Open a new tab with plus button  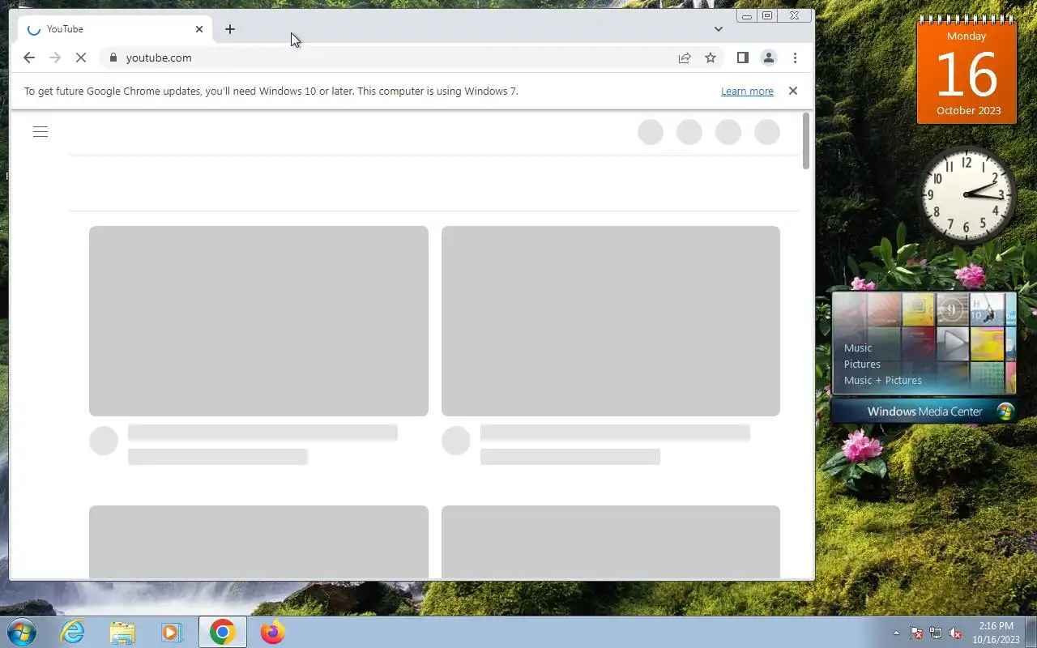(230, 29)
